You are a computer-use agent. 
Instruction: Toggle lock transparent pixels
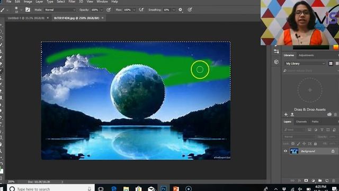tap(293, 144)
